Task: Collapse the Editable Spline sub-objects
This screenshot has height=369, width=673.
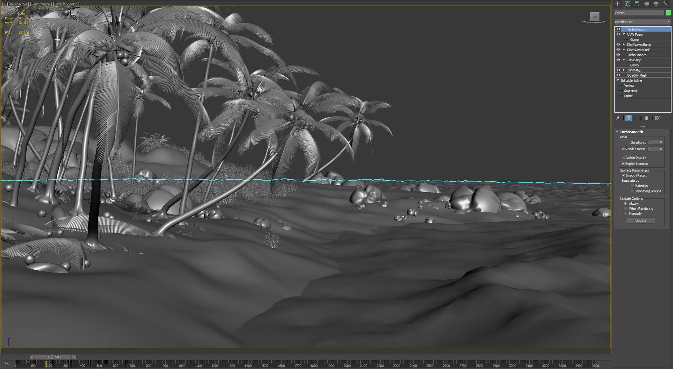Action: tap(618, 81)
